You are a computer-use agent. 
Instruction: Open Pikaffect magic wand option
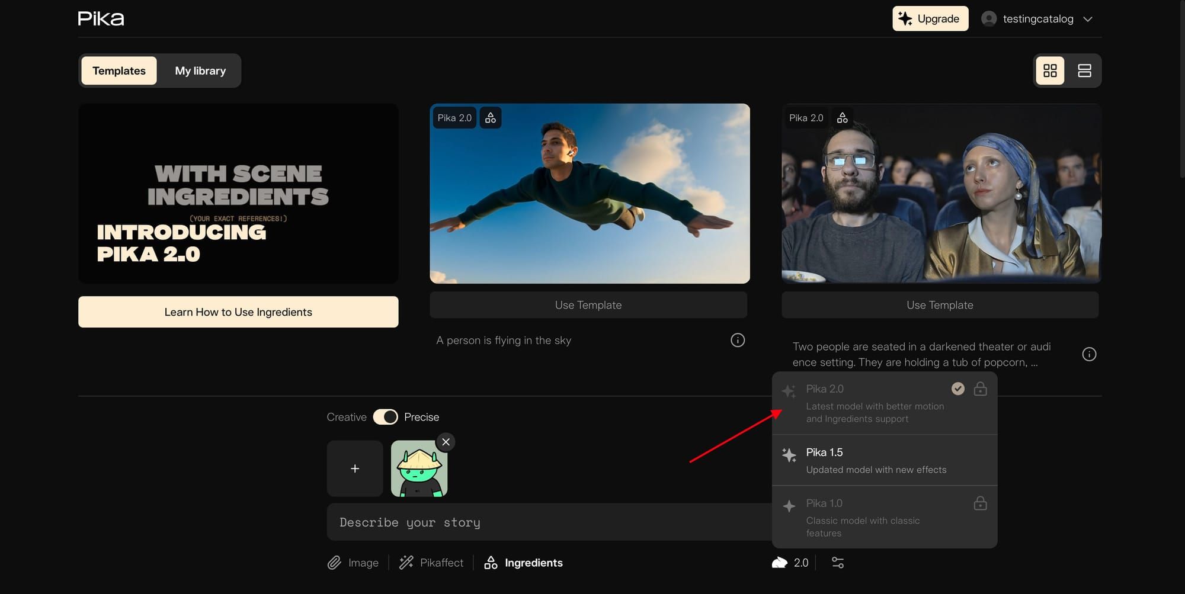tap(431, 563)
